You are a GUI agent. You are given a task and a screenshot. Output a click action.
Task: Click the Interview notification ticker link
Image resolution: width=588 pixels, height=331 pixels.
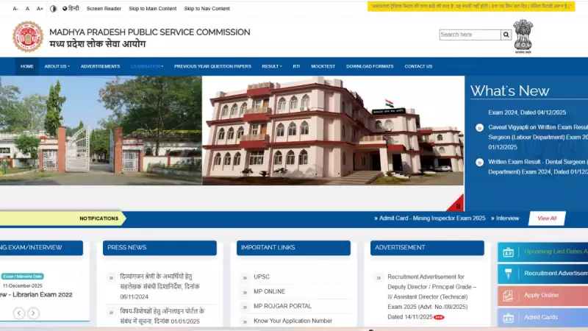[x=505, y=218]
